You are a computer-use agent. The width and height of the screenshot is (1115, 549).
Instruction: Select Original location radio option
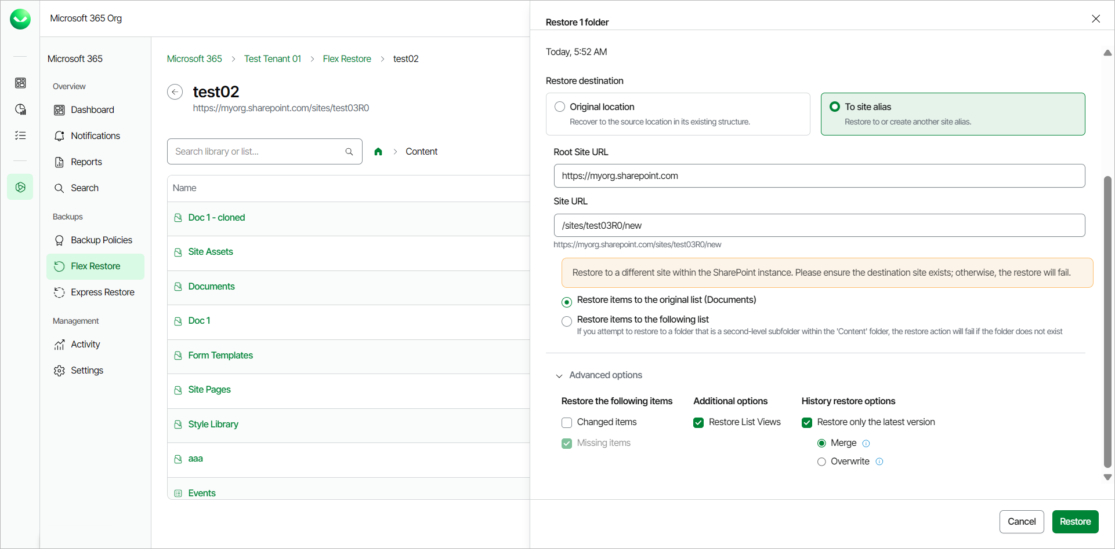(x=560, y=107)
